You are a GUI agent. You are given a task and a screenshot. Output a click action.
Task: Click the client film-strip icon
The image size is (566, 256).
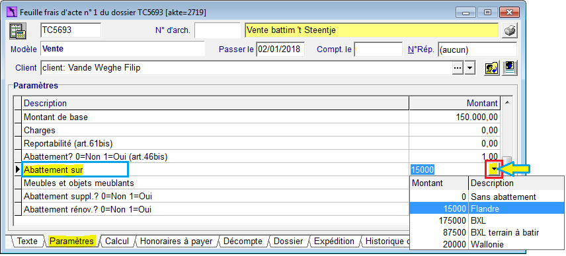(510, 68)
